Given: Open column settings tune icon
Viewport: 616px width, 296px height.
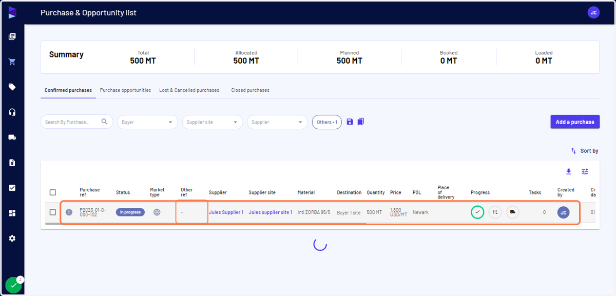Looking at the screenshot, I should (x=585, y=171).
